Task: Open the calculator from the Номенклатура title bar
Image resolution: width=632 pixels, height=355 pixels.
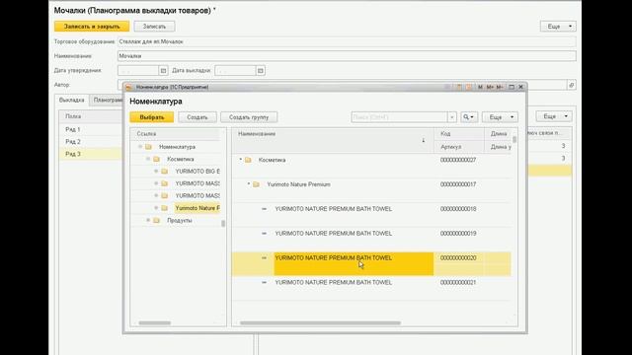Action: [459, 87]
